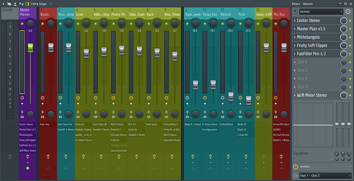Click the horizontal scrollbar under Beats track
The image size is (354, 181).
(x=48, y=178)
